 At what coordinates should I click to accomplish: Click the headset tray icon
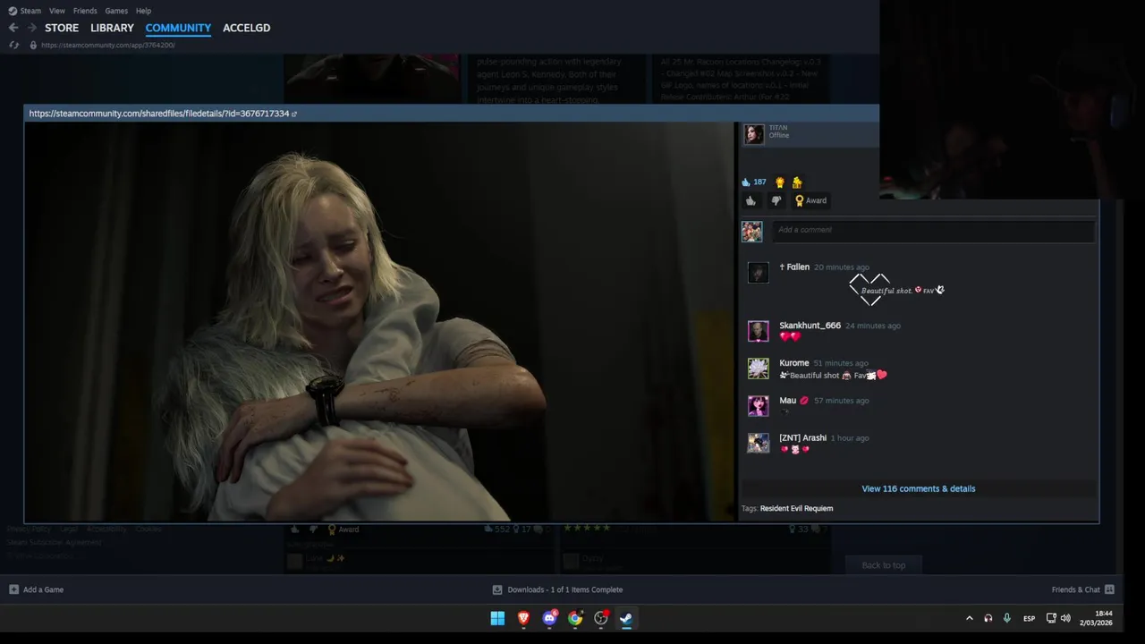(x=988, y=618)
